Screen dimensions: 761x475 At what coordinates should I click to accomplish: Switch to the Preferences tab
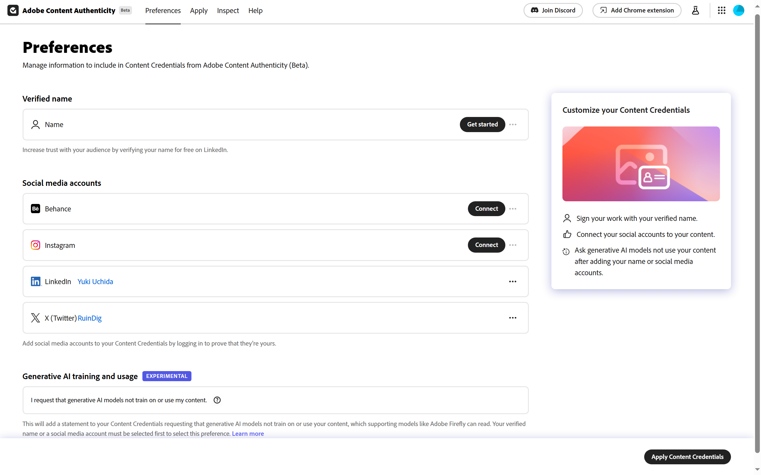tap(163, 10)
